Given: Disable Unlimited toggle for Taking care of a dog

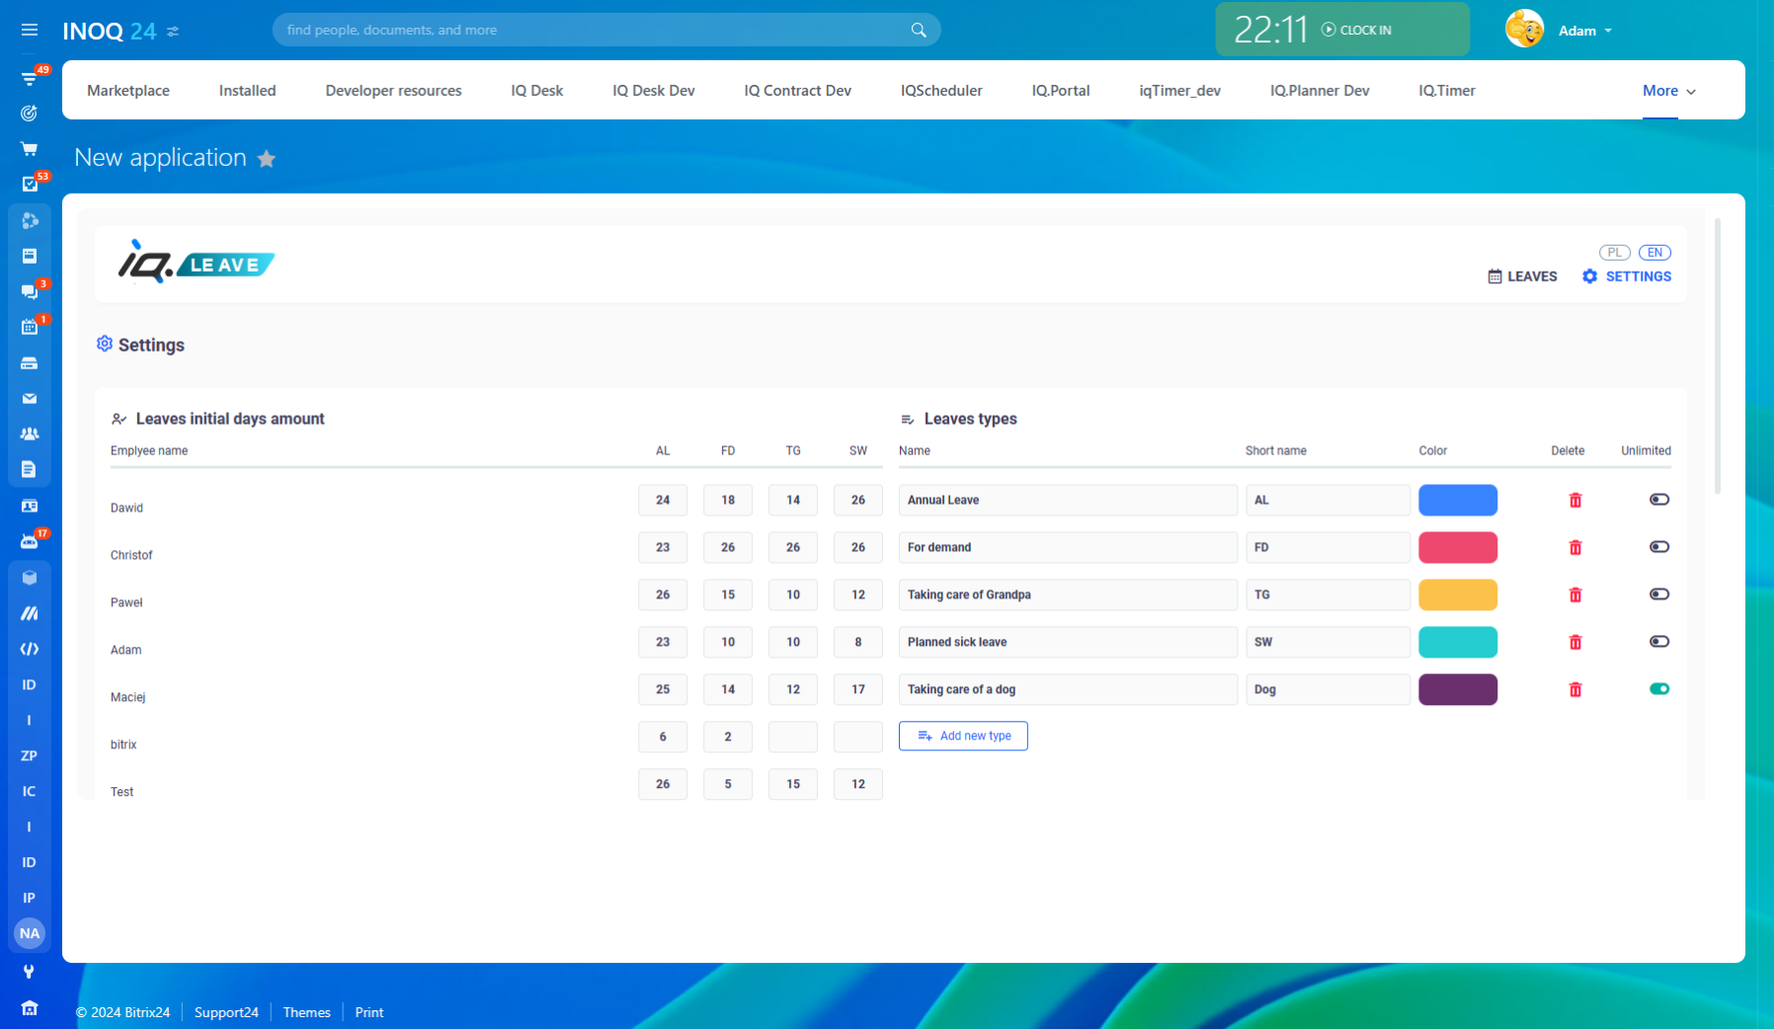Looking at the screenshot, I should click(x=1658, y=689).
